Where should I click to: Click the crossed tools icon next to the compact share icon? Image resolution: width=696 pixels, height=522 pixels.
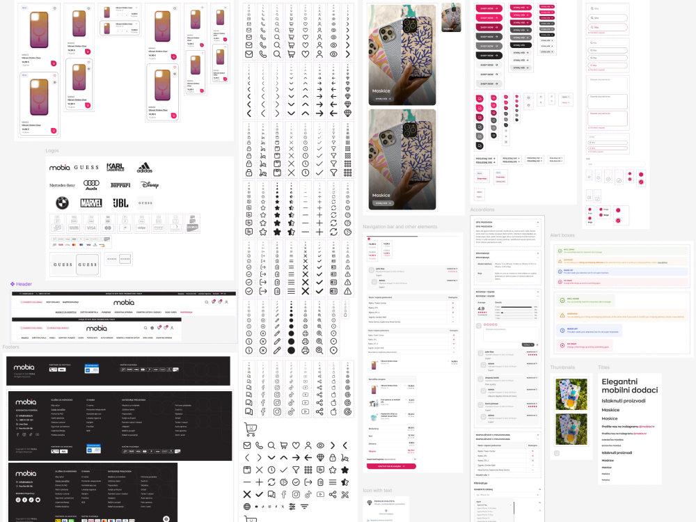(345, 494)
